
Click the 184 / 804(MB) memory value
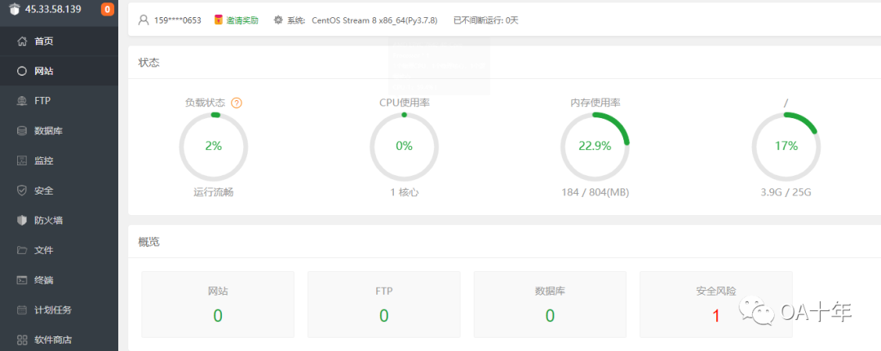(x=595, y=192)
